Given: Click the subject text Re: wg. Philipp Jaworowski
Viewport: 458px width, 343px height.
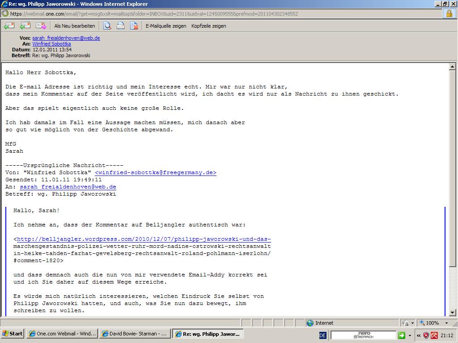Looking at the screenshot, I should tap(61, 55).
